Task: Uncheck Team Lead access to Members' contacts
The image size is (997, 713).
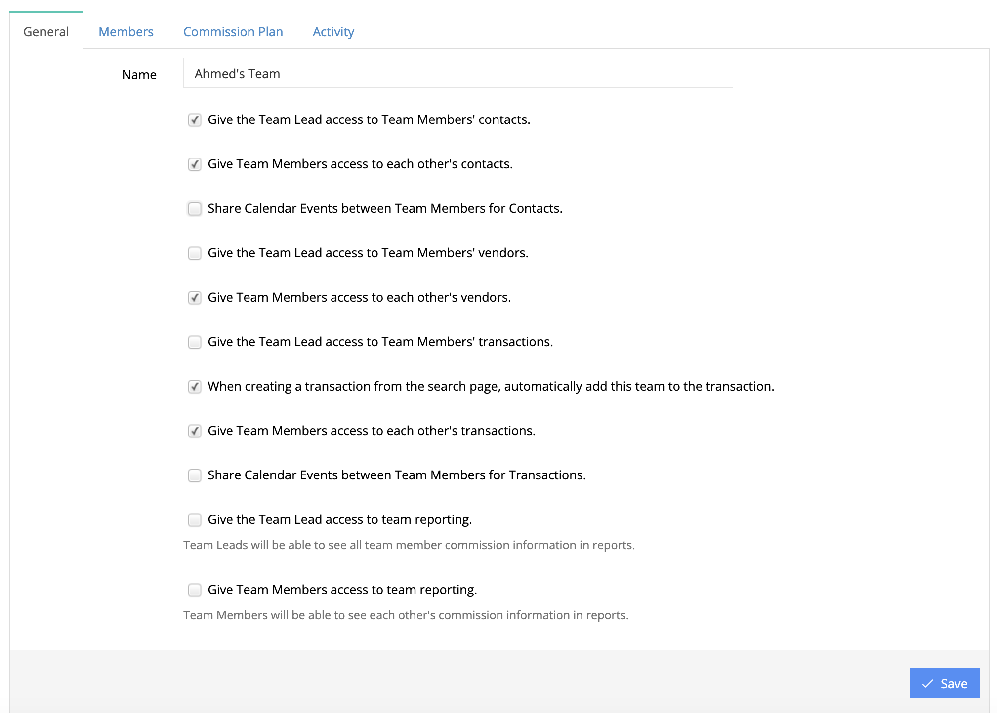Action: (x=195, y=120)
